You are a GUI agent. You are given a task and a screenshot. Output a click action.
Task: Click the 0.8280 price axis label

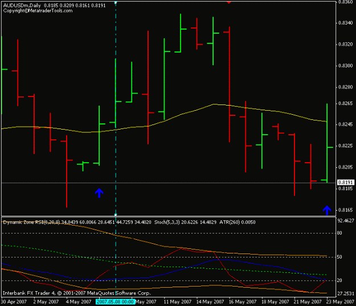[x=346, y=87]
